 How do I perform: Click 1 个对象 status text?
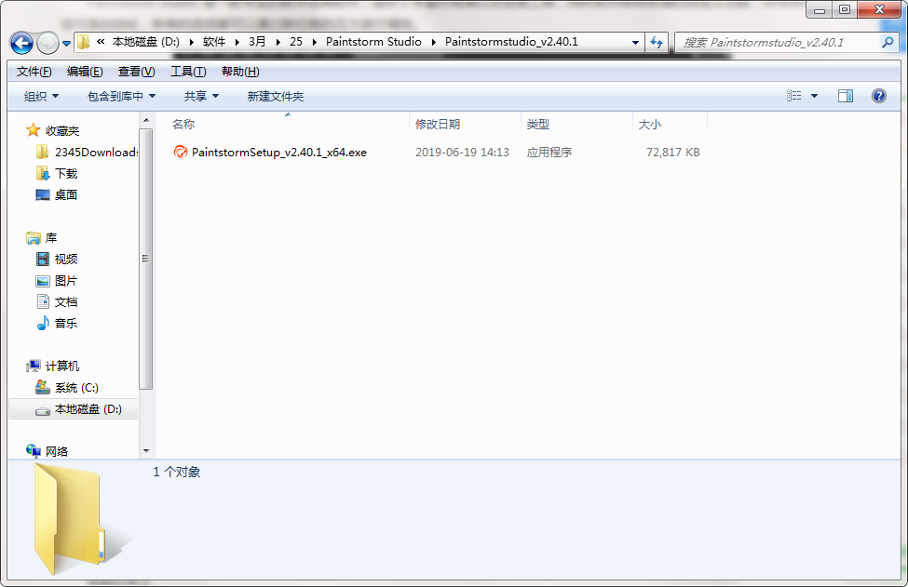coord(177,472)
